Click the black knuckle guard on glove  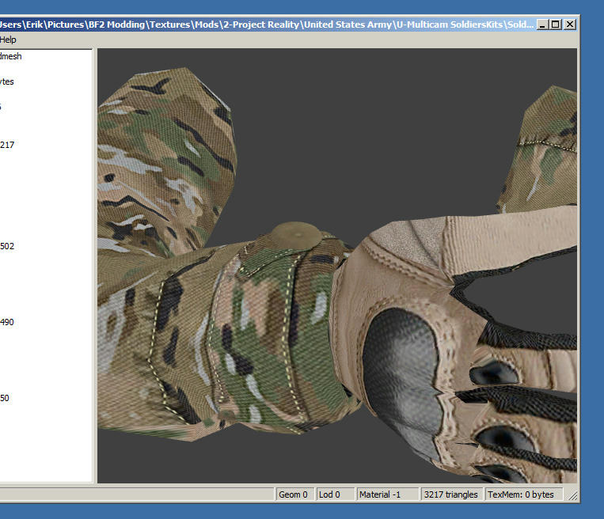coord(401,356)
